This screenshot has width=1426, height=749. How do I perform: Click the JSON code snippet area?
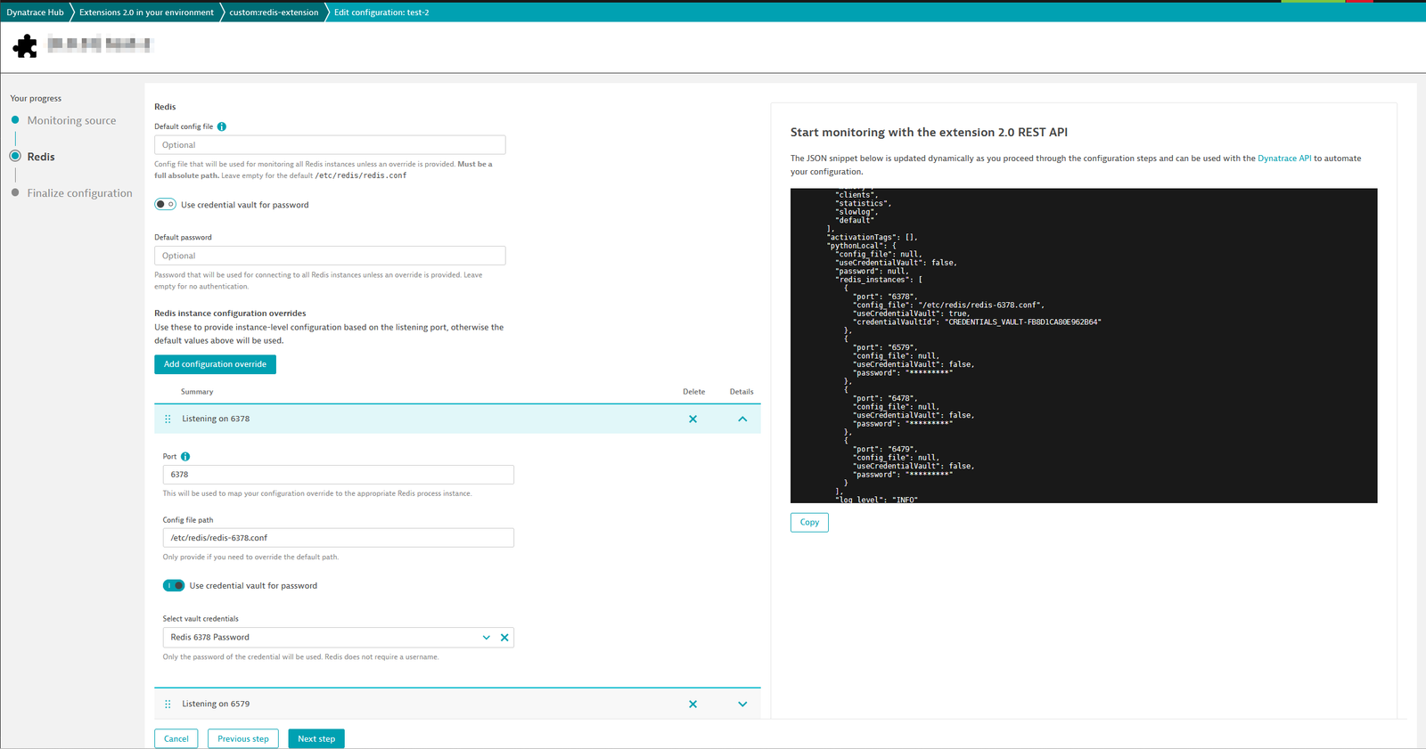coord(1084,346)
